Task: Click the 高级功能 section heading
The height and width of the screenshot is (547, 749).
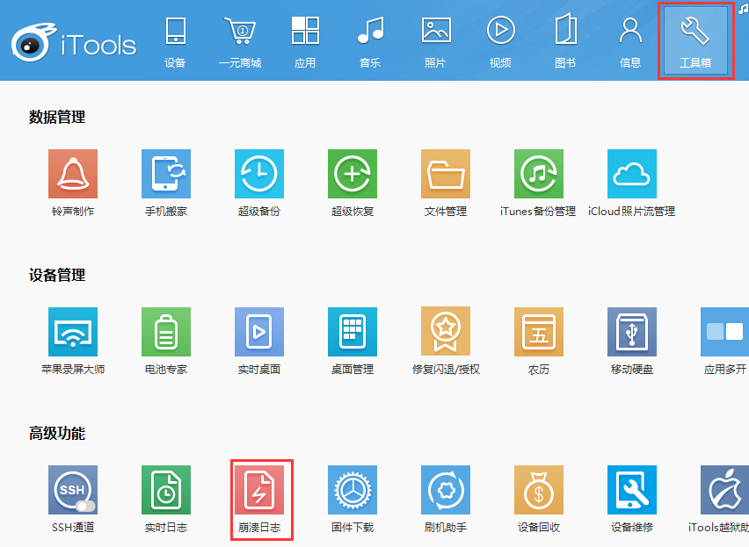Action: tap(57, 434)
